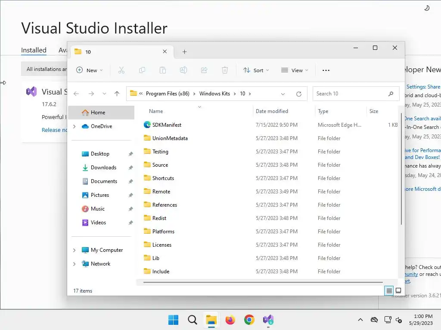Select Home in navigation pane
The height and width of the screenshot is (330, 441).
(101, 113)
